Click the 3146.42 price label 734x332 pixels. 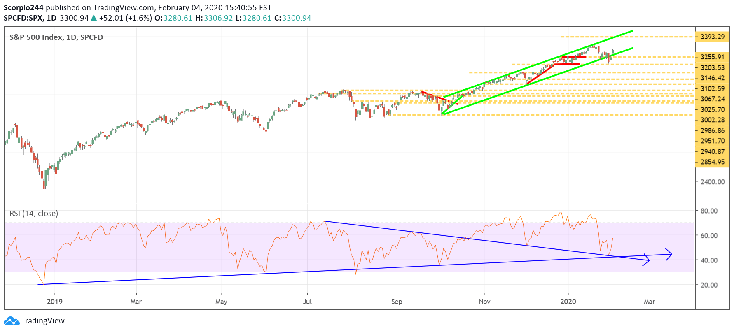[712, 78]
